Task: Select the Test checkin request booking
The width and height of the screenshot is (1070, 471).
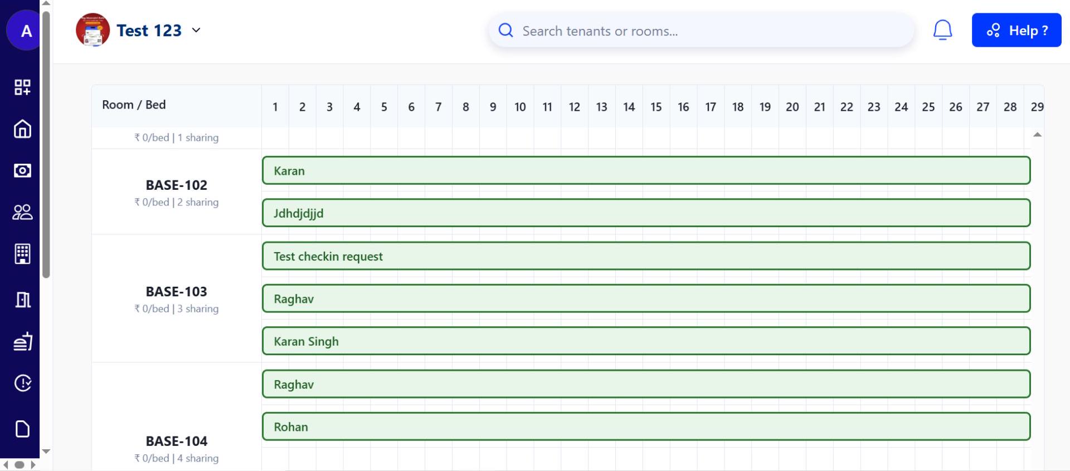Action: pyautogui.click(x=645, y=256)
